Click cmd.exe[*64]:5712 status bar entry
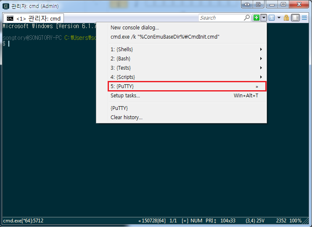 pyautogui.click(x=23, y=221)
